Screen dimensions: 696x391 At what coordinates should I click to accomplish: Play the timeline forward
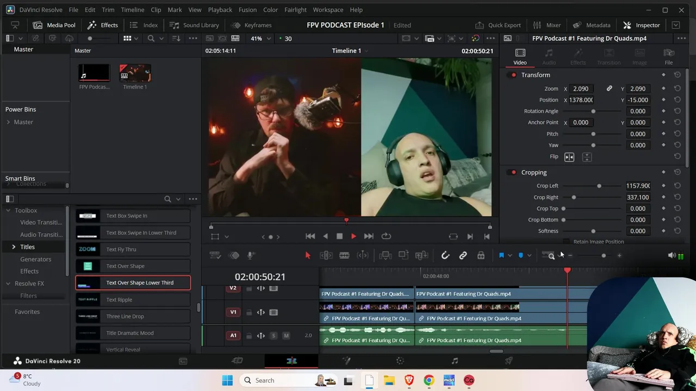[353, 236]
